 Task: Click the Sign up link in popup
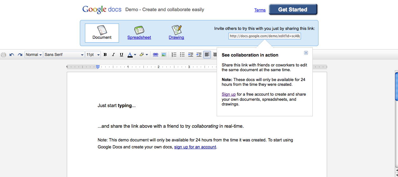[x=229, y=94]
